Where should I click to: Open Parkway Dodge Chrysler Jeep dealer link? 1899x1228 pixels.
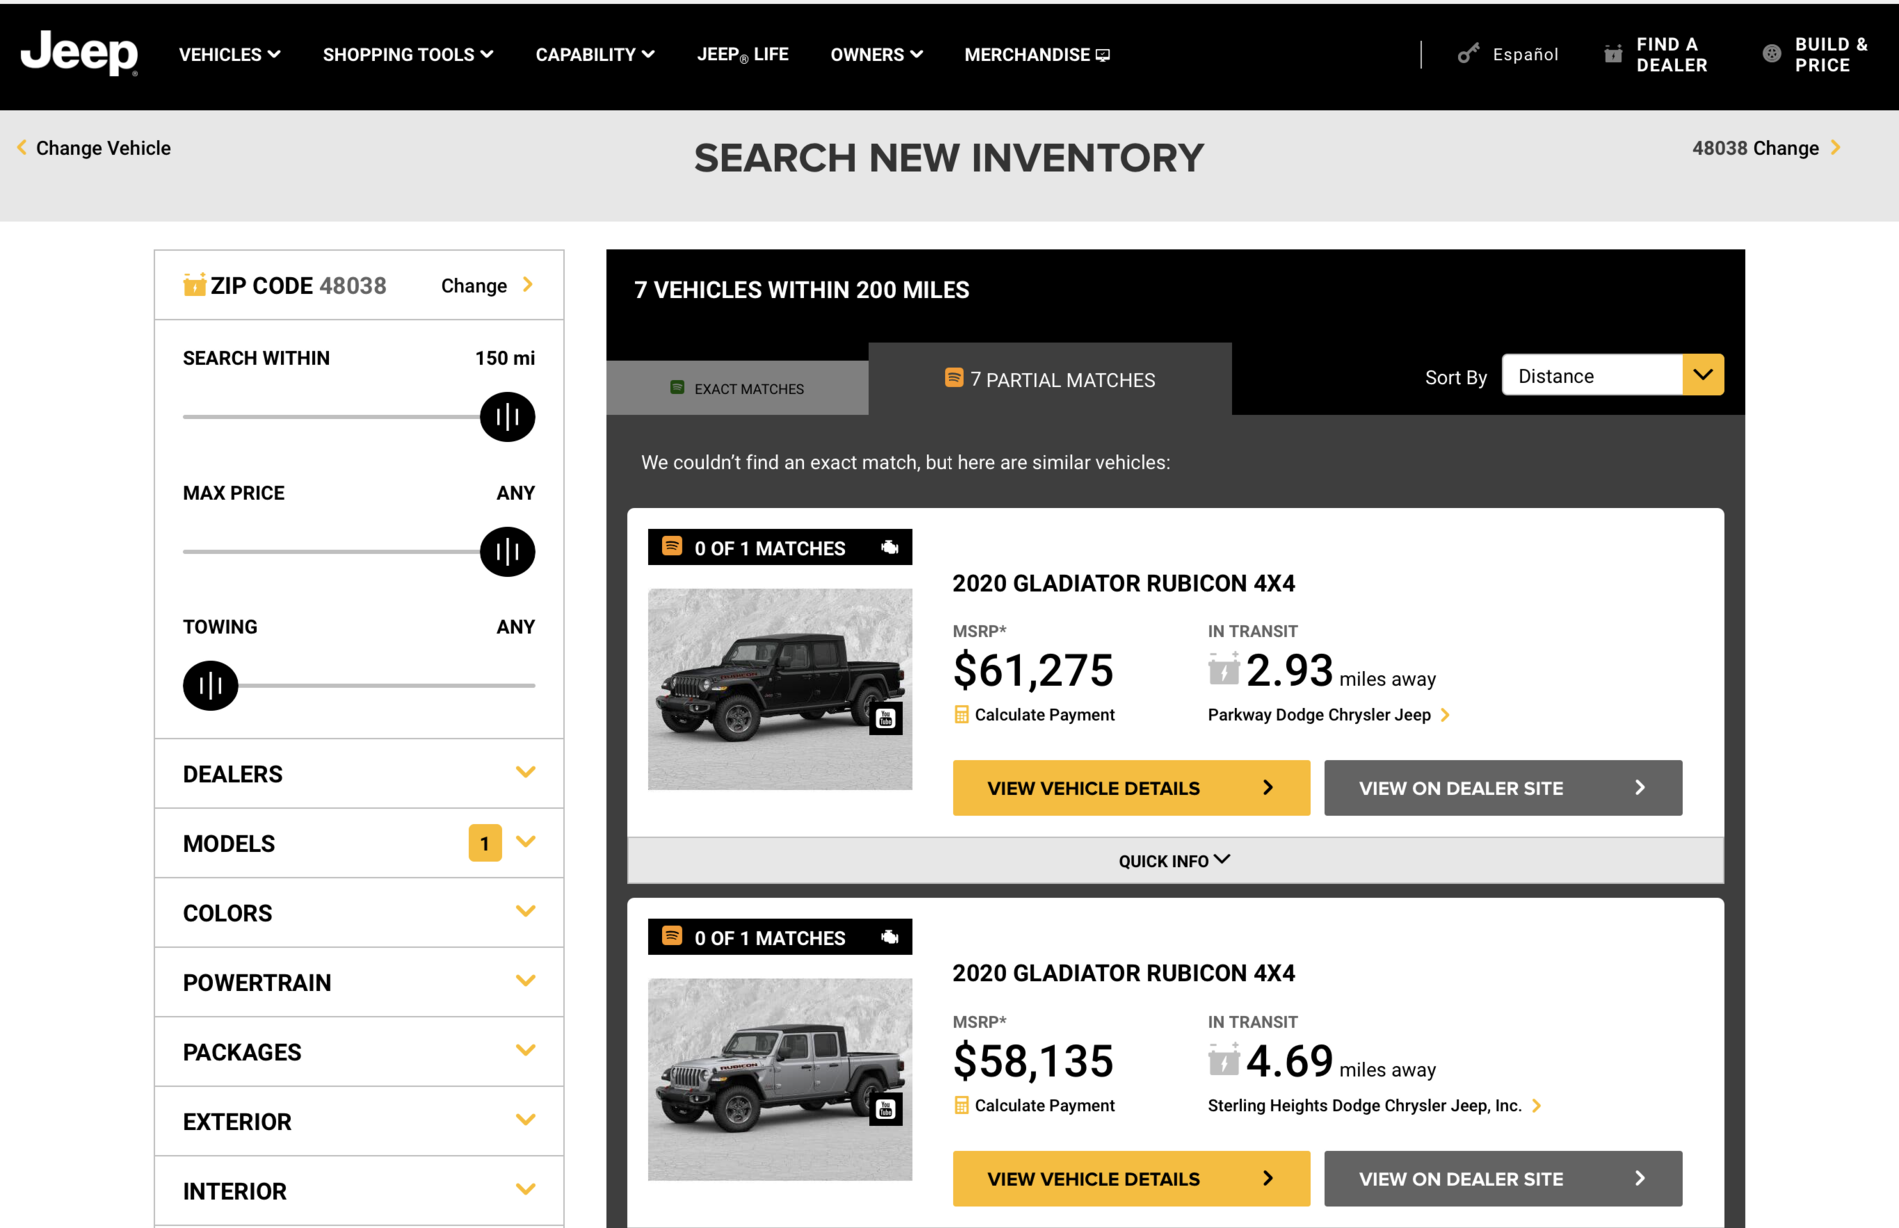coord(1319,714)
